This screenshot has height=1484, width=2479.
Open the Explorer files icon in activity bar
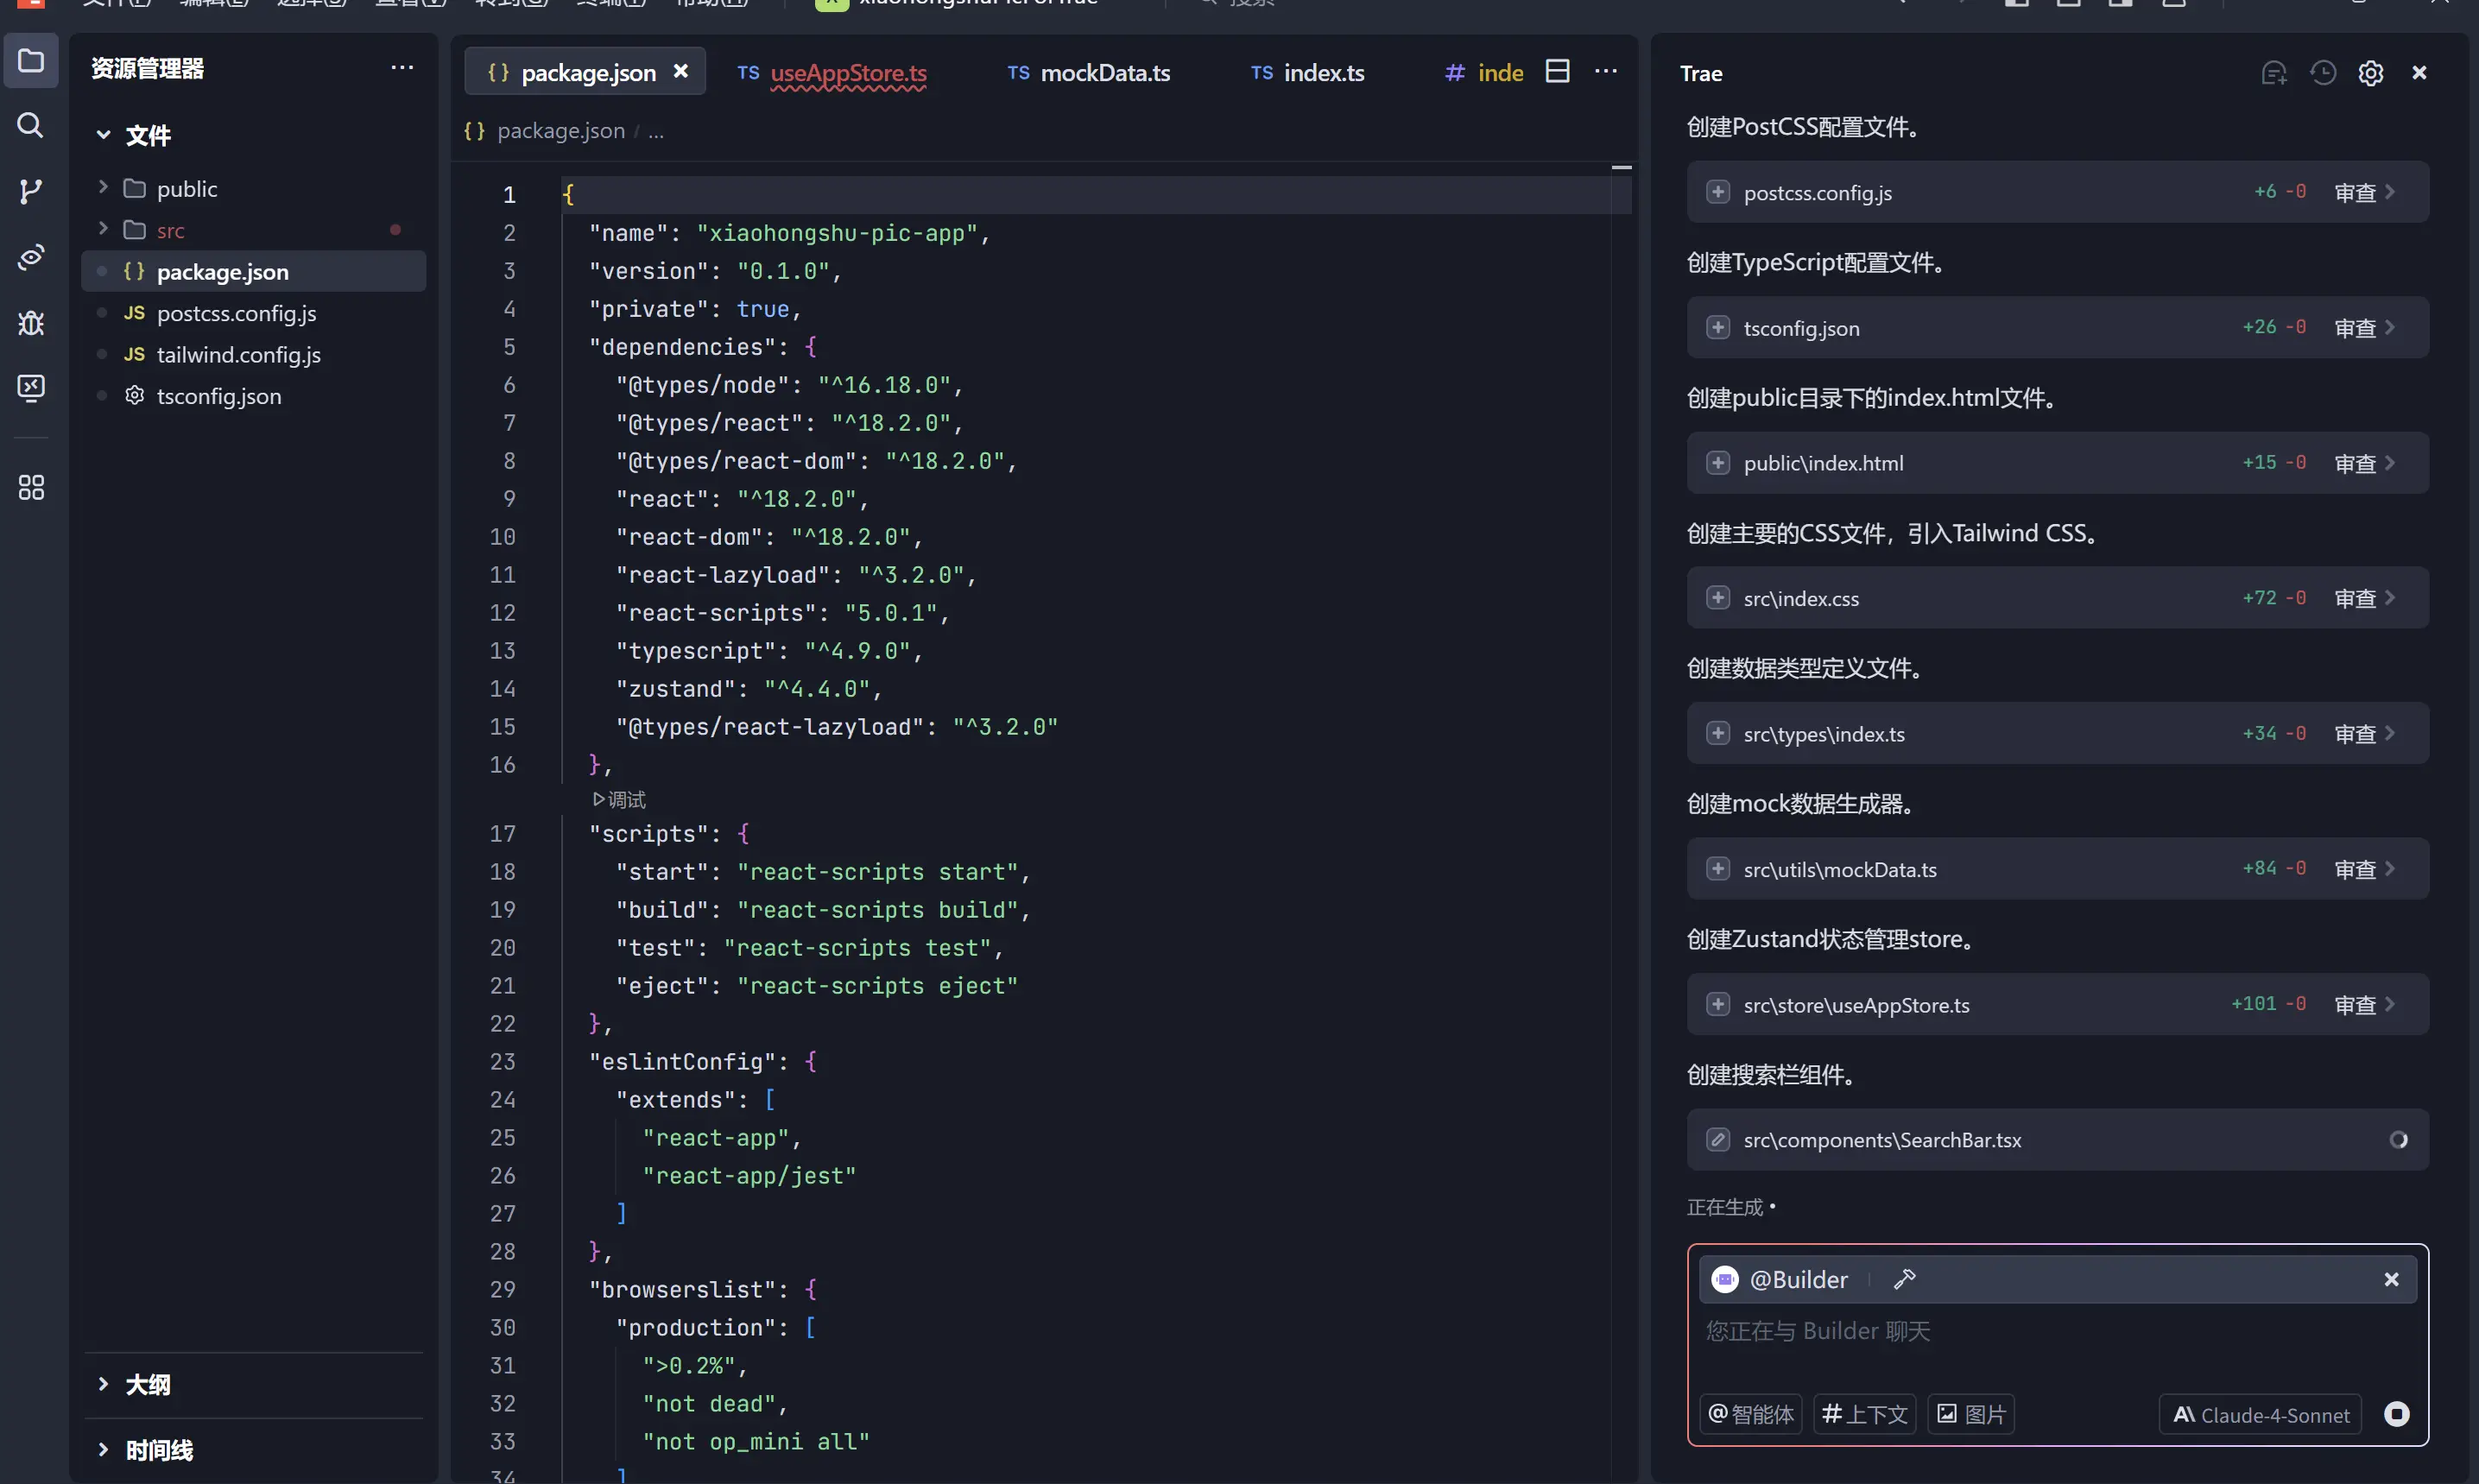tap(31, 61)
